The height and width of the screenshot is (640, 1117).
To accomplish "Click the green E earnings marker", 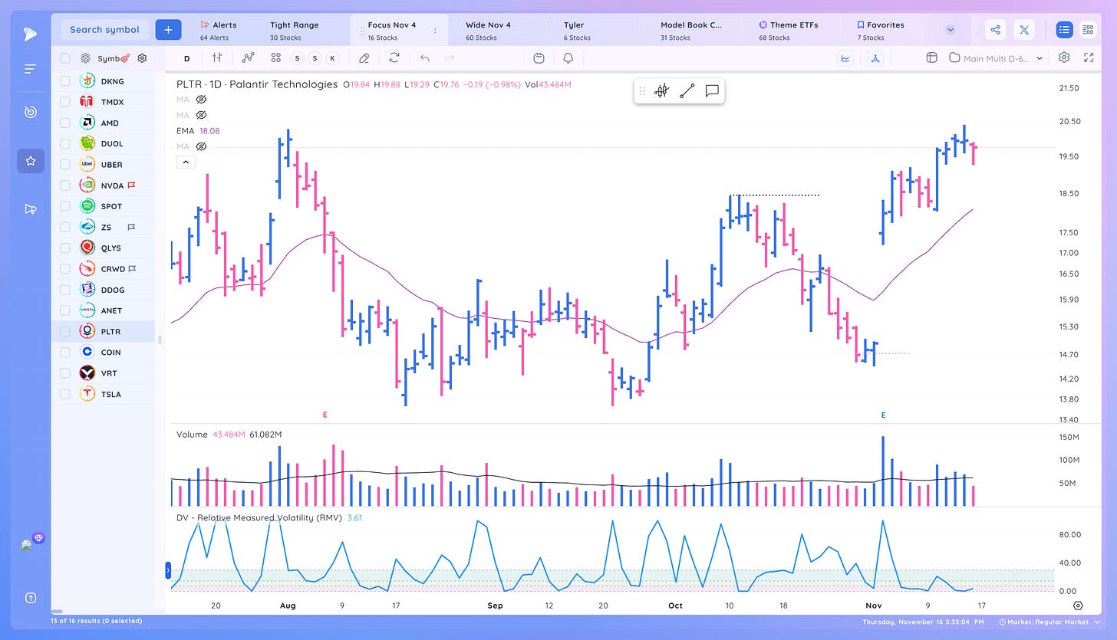I will (883, 415).
